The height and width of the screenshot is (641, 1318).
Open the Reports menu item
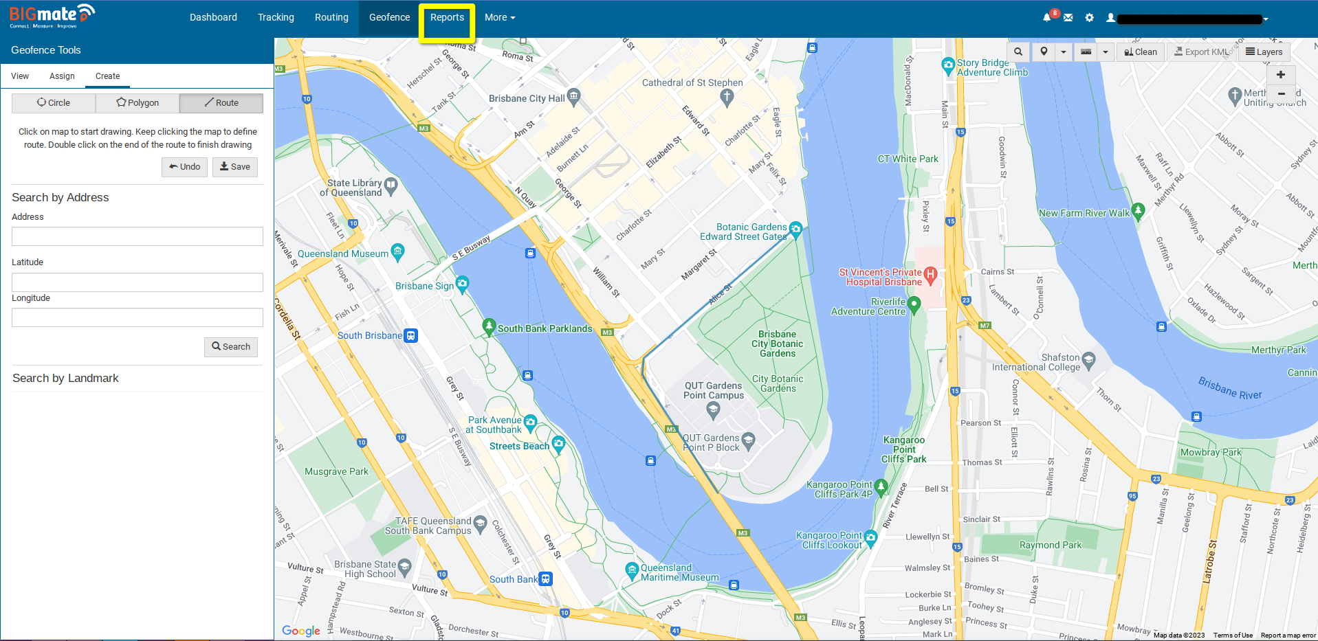point(447,18)
